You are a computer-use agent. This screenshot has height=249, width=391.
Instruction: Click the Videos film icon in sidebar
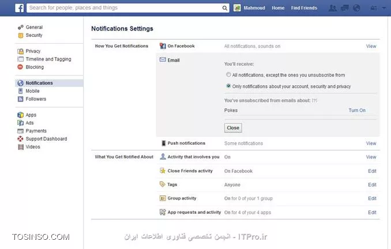[20, 147]
